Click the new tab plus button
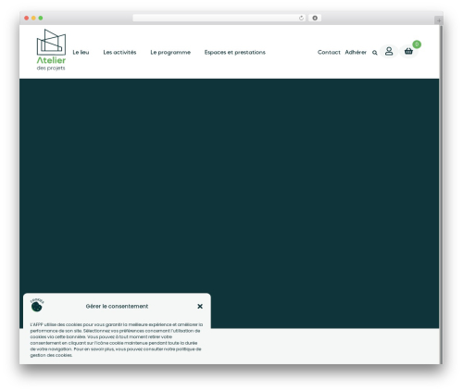463x392 pixels. tap(439, 20)
